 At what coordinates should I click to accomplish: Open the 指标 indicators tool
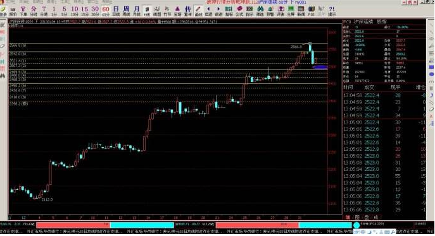tap(229, 11)
